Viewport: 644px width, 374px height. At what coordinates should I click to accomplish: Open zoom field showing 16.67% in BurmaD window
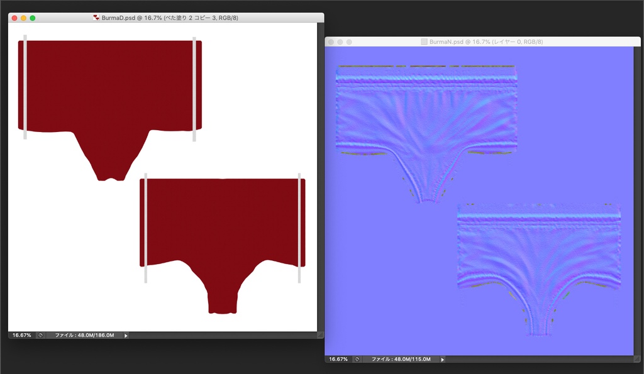[22, 335]
